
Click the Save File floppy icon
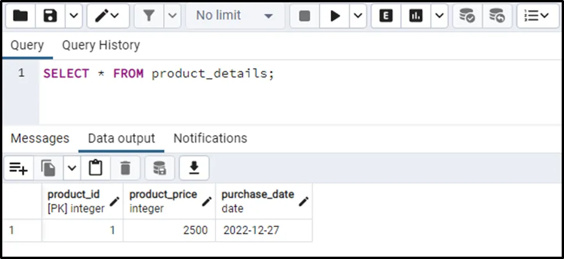click(50, 16)
